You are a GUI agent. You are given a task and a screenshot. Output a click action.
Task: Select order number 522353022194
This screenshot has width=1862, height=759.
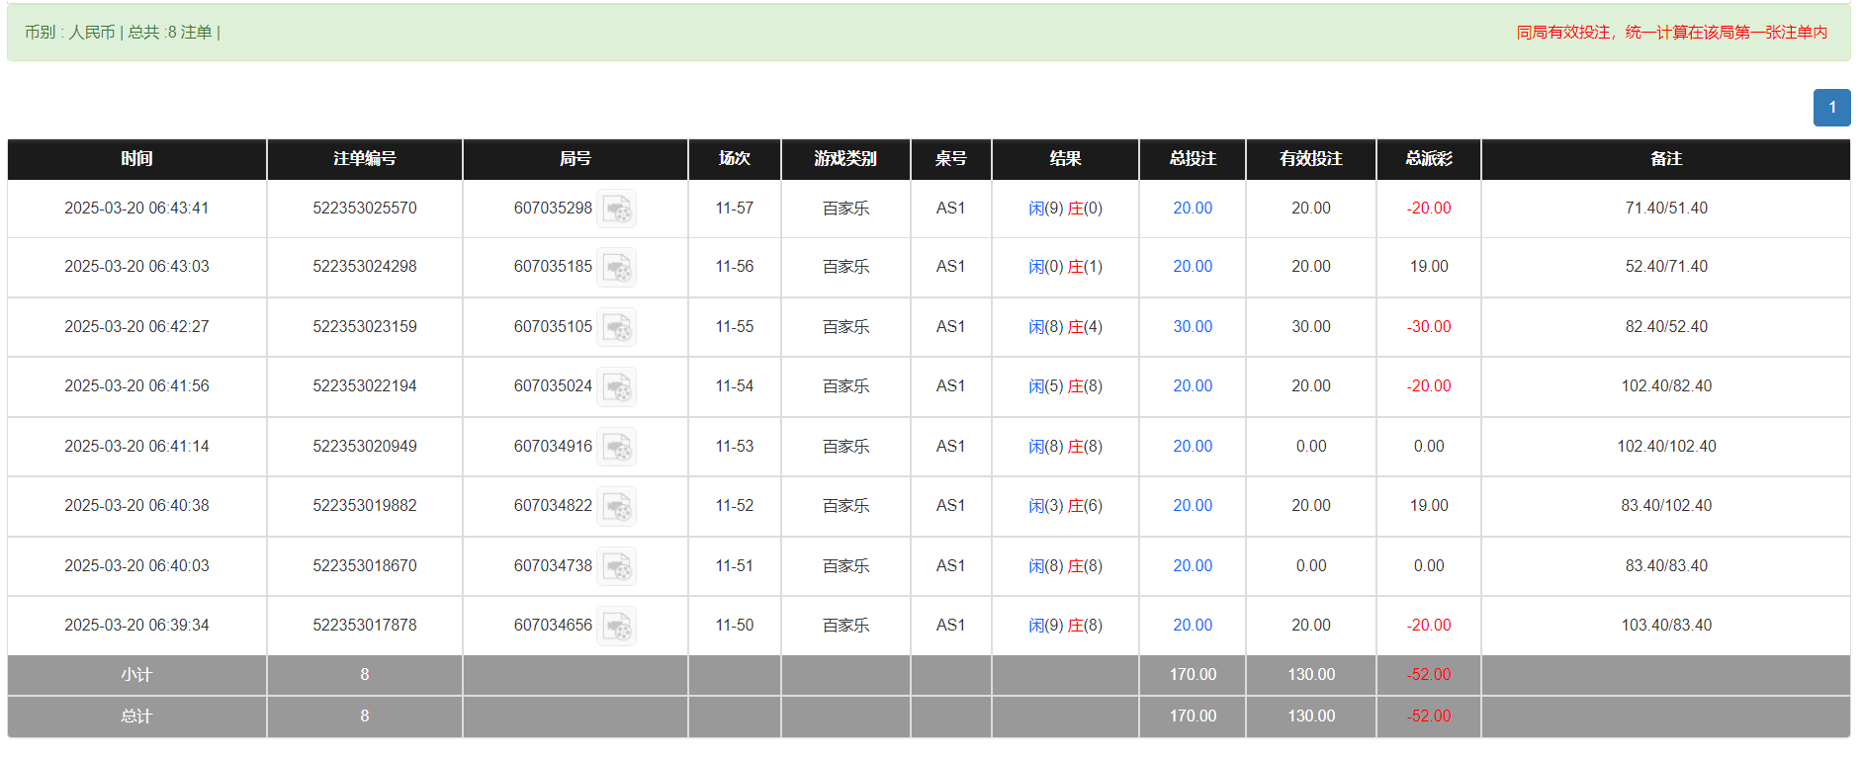point(365,386)
